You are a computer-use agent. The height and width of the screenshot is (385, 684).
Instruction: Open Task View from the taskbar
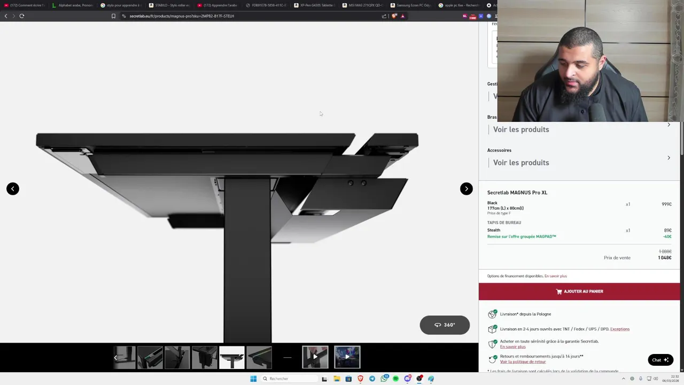(x=324, y=379)
